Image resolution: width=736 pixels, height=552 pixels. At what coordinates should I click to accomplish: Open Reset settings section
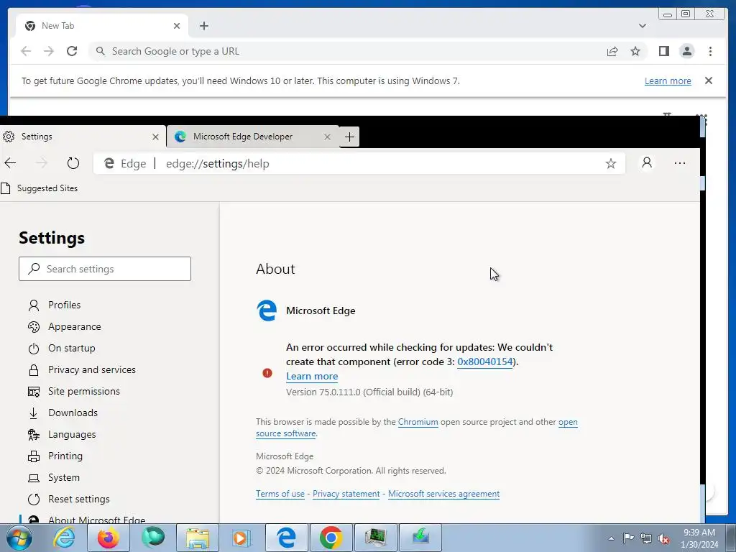click(79, 500)
